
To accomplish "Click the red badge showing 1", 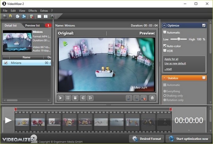I will click(48, 26).
